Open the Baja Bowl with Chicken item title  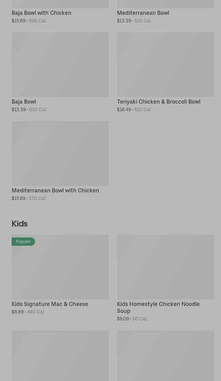[x=42, y=13]
